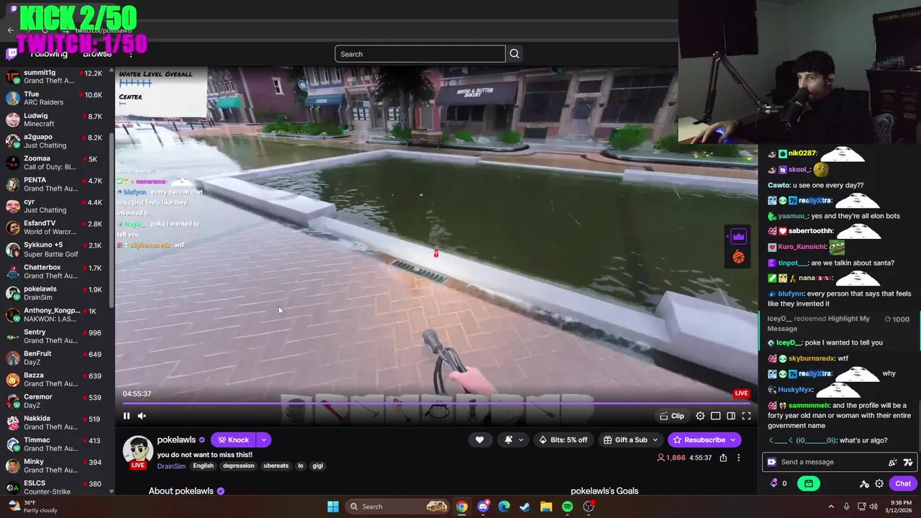921x518 pixels.
Task: Open the Power-ups icon in chat input
Action: point(772,462)
